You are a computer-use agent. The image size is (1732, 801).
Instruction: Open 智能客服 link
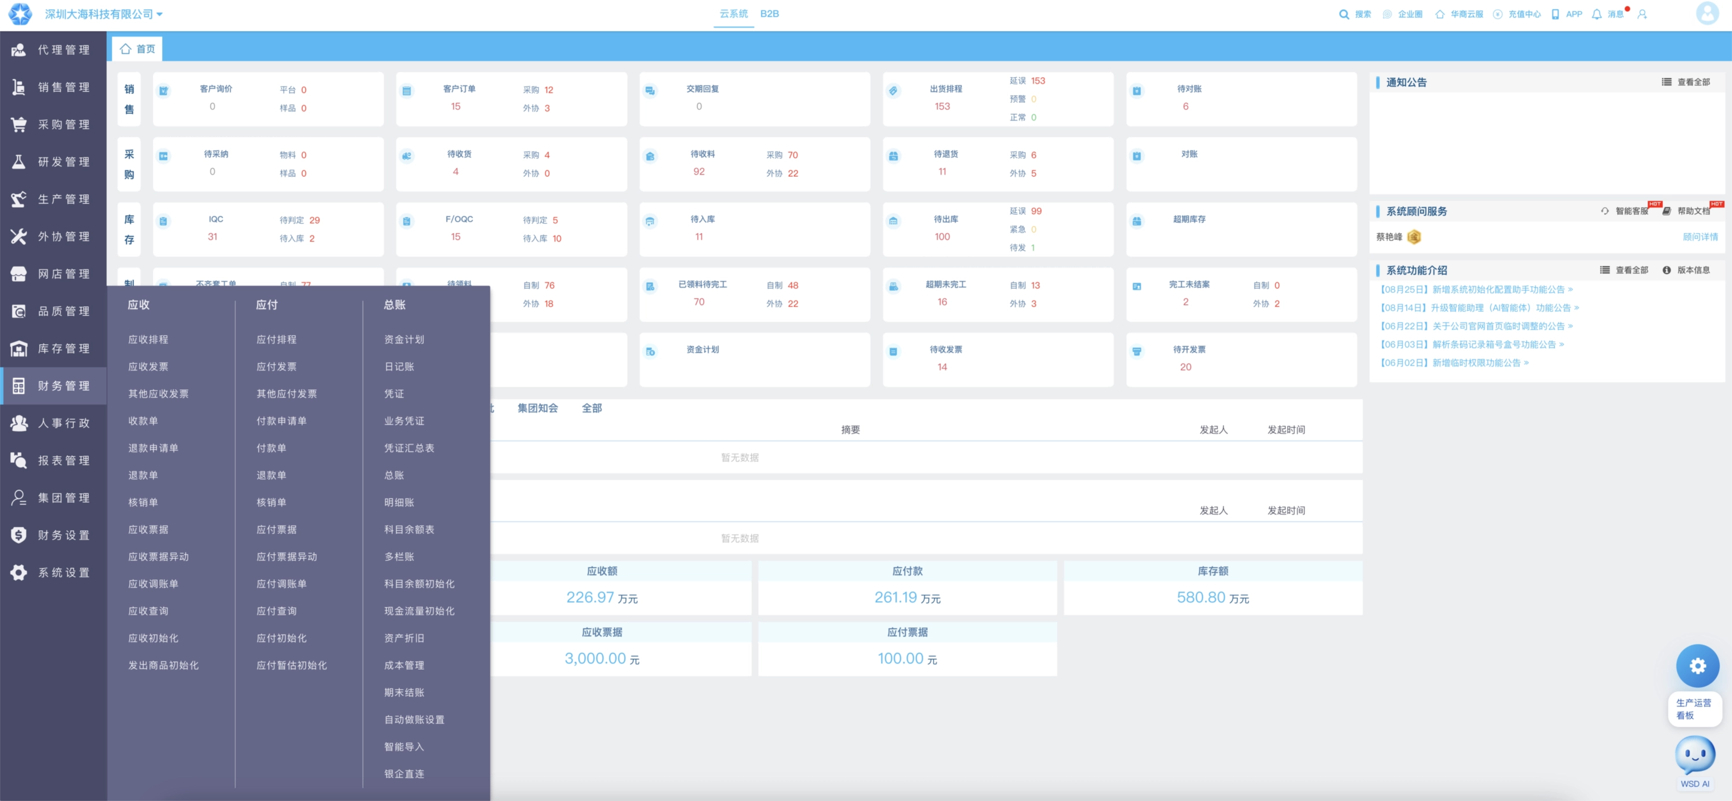click(x=1624, y=211)
